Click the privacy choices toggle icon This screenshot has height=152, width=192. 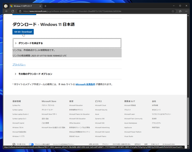[31, 144]
